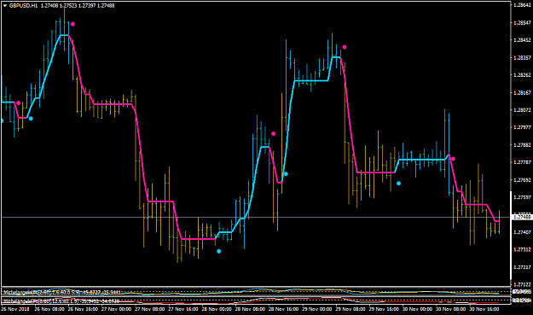Click the 1.28167 price axis label
Viewport: 533px width, 315px height.
(522, 92)
